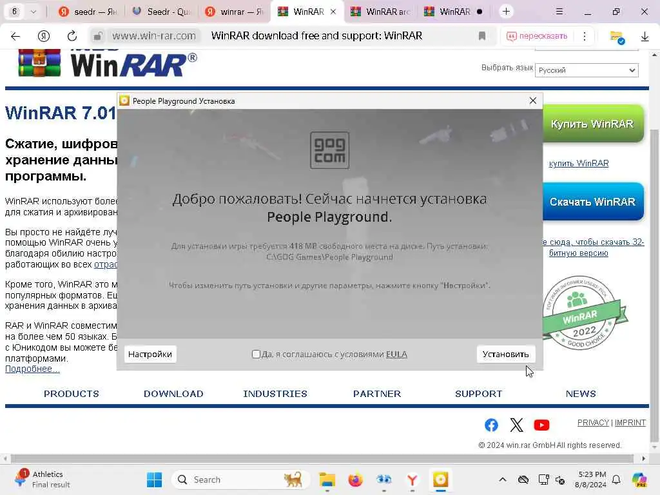Open the WinRAR Facebook page icon
660x495 pixels.
(490, 425)
